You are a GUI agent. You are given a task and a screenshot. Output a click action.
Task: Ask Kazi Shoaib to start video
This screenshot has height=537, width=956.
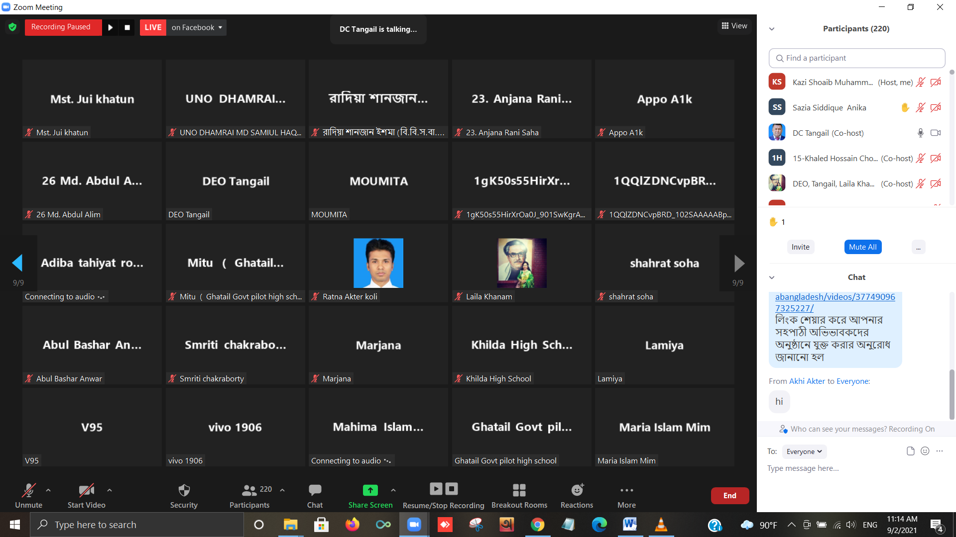(x=936, y=82)
